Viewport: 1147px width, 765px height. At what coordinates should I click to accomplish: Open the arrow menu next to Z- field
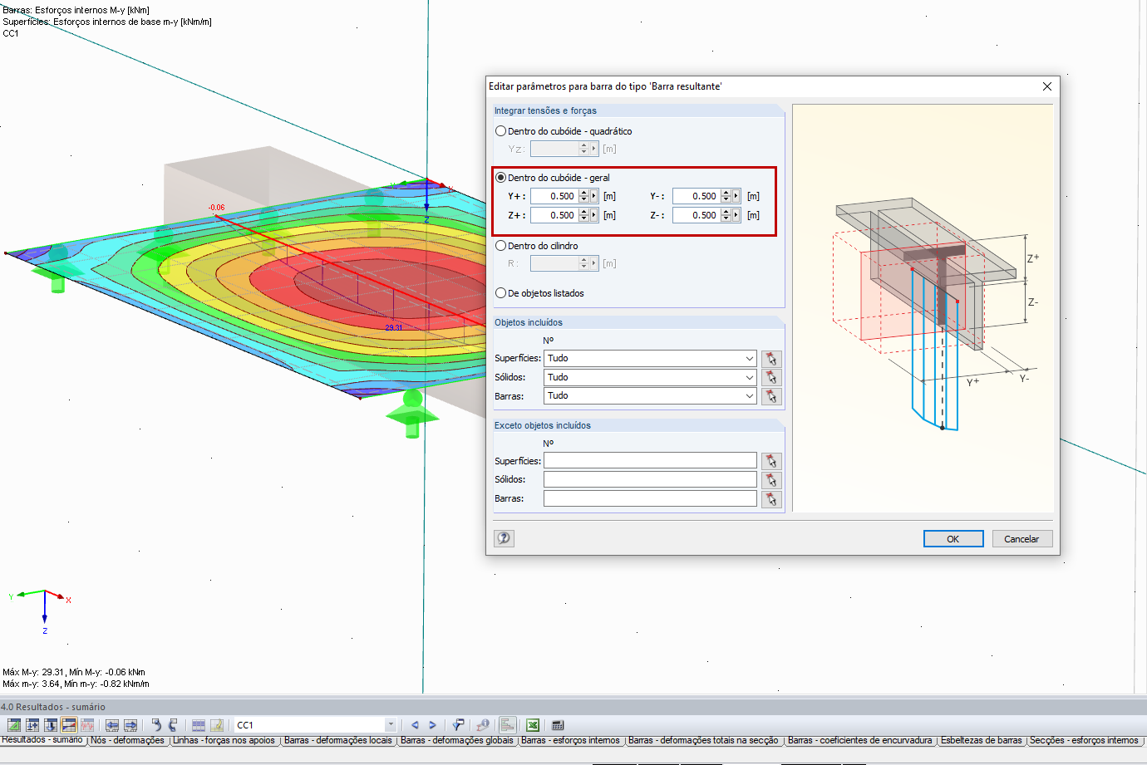point(736,215)
